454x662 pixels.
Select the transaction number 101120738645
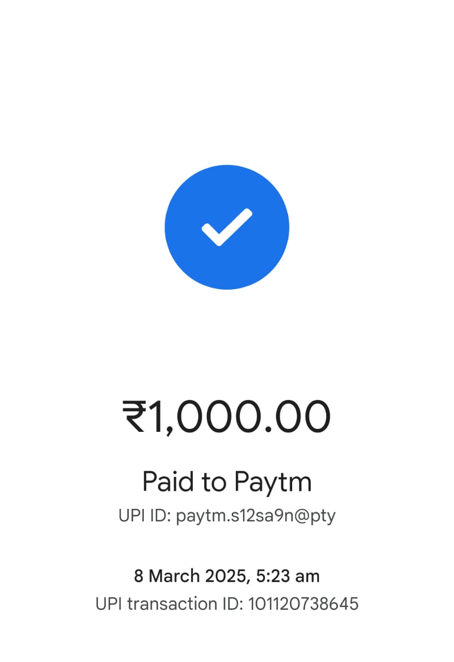304,604
